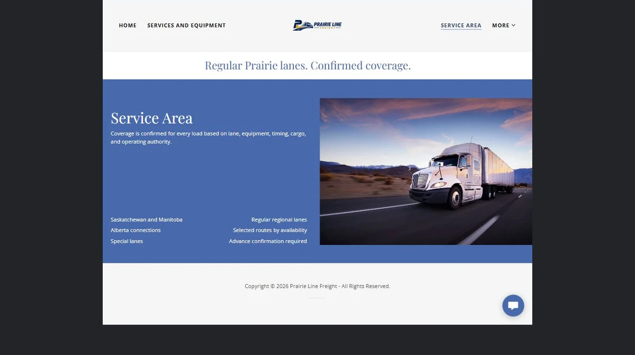Select the Service Area nav link
This screenshot has width=635, height=355.
pos(461,25)
